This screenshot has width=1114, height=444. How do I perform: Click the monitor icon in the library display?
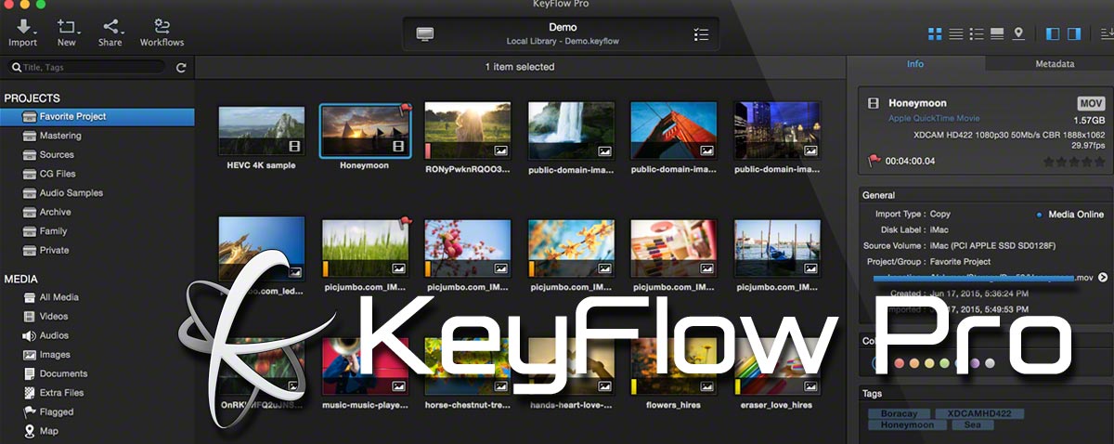425,34
